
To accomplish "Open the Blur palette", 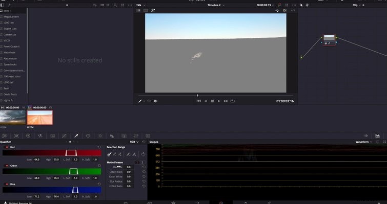I will tap(112, 136).
